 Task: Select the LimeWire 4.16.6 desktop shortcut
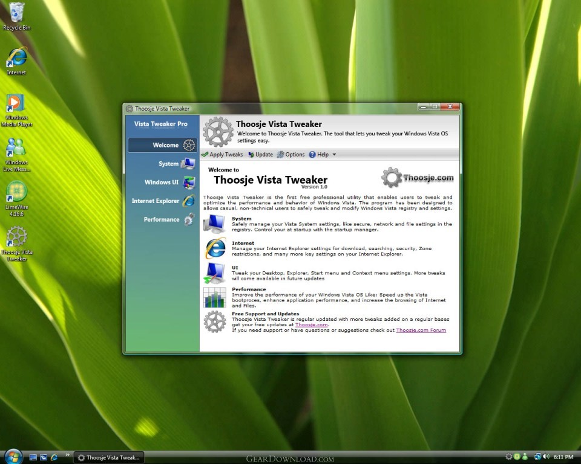coord(16,199)
